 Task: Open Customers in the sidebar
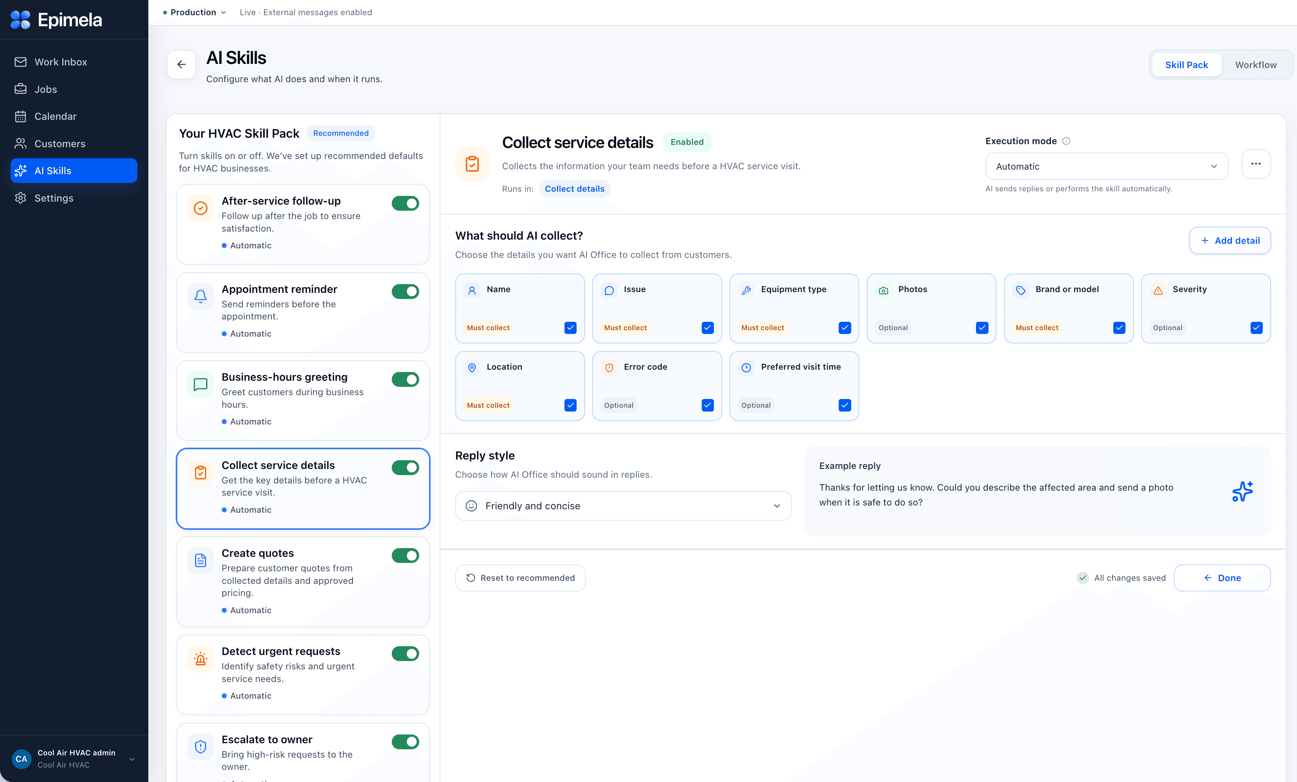point(74,144)
